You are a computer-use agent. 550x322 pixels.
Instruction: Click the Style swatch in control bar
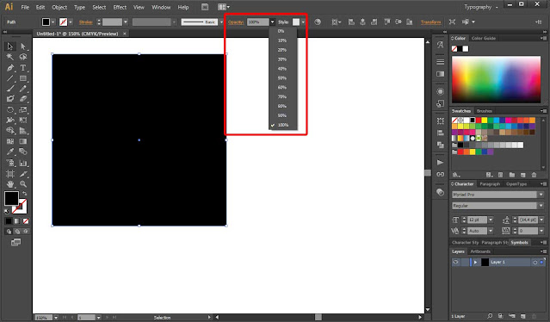point(296,22)
